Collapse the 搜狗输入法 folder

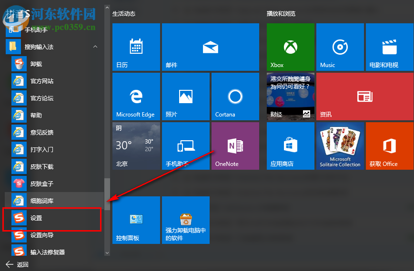(54, 47)
